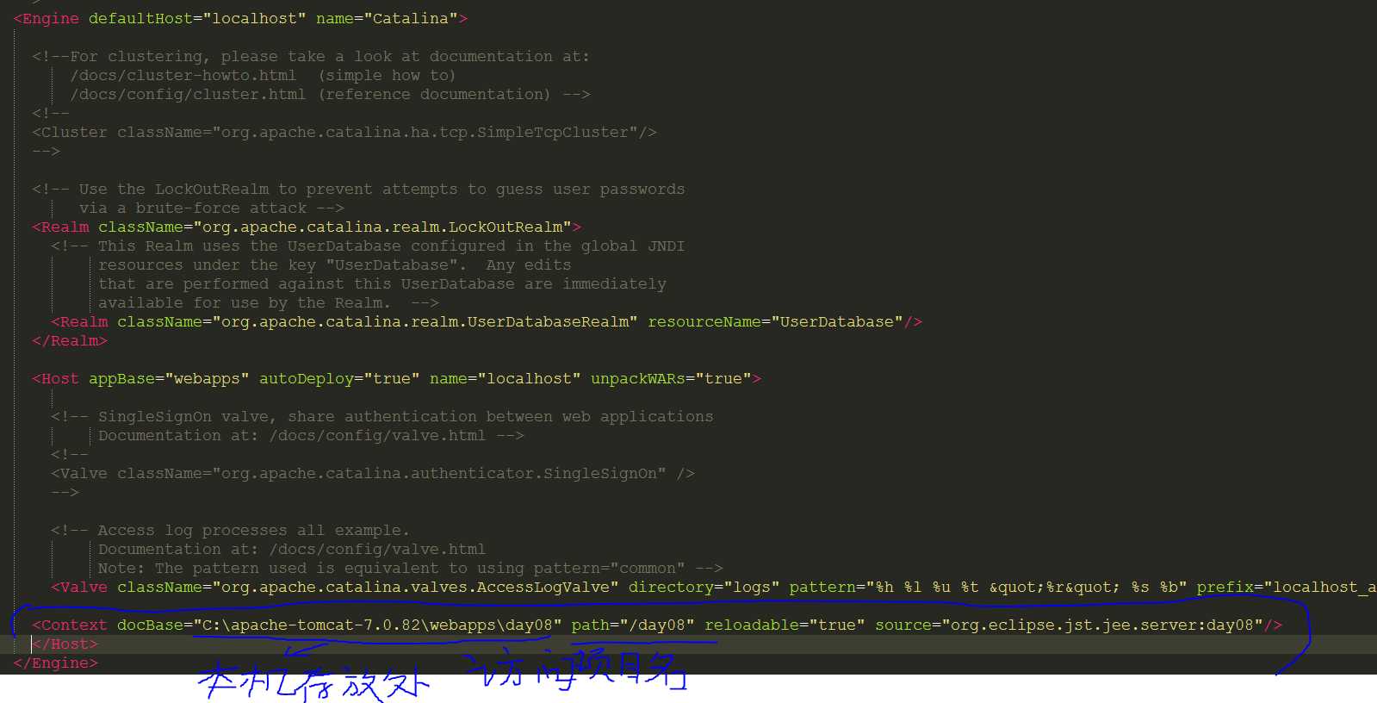Image resolution: width=1377 pixels, height=703 pixels.
Task: Click the unpackWARs="true" attribute
Action: click(672, 378)
